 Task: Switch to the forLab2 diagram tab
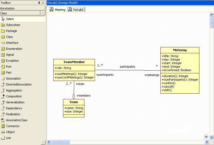(x=76, y=9)
